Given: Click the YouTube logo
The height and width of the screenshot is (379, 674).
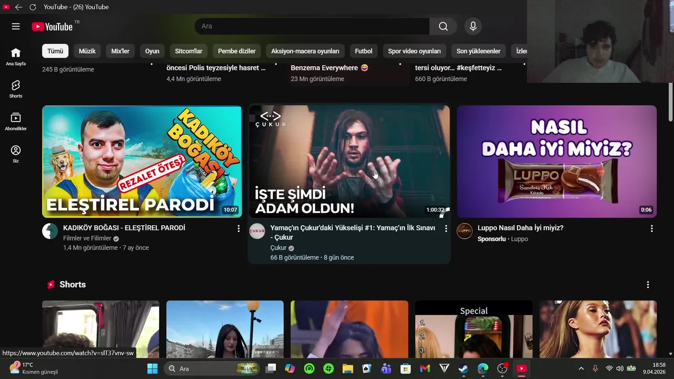Looking at the screenshot, I should click(x=52, y=26).
